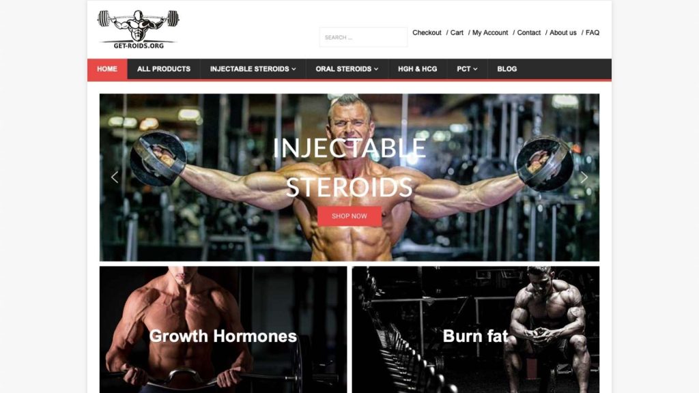Open the HGH & HCG menu item
Screen dimensions: 699x393
coord(417,69)
